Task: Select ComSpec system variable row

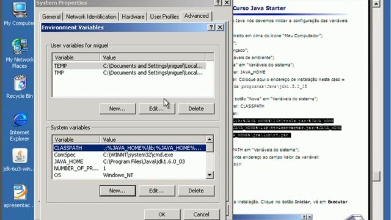Action: pos(129,155)
